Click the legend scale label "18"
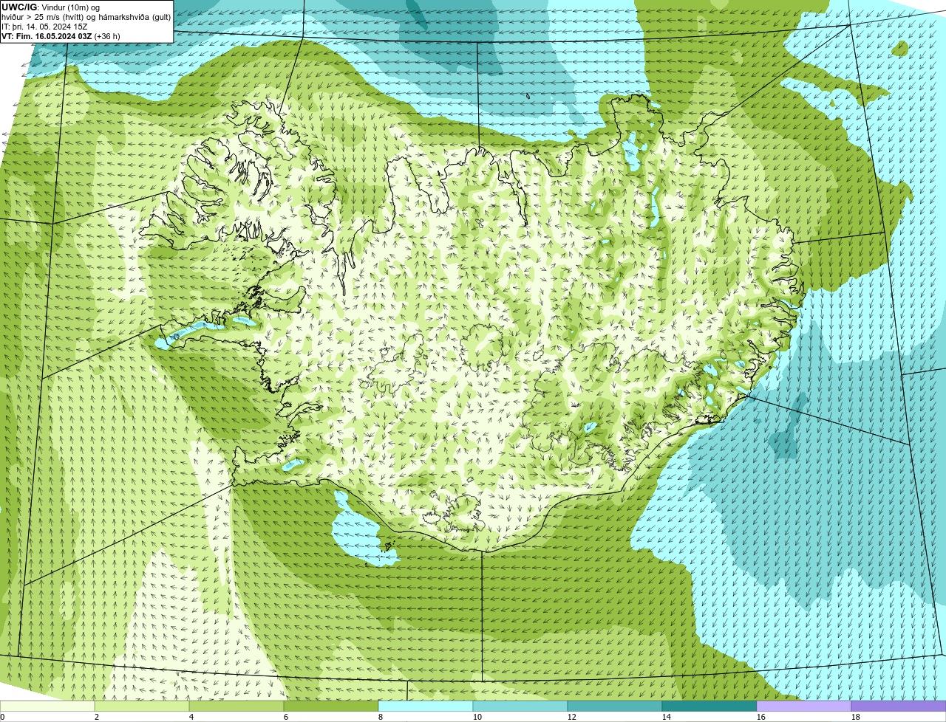 (856, 717)
